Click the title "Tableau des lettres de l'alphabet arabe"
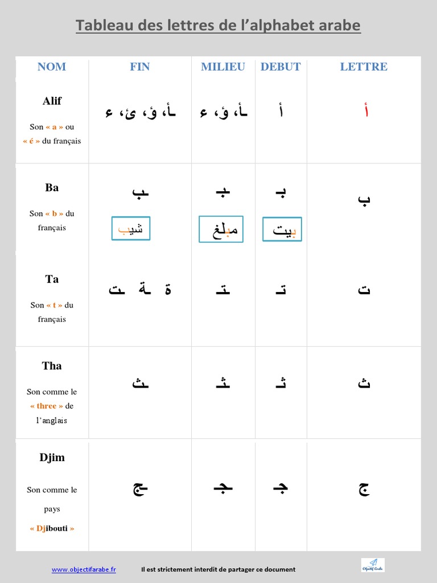 point(218,26)
